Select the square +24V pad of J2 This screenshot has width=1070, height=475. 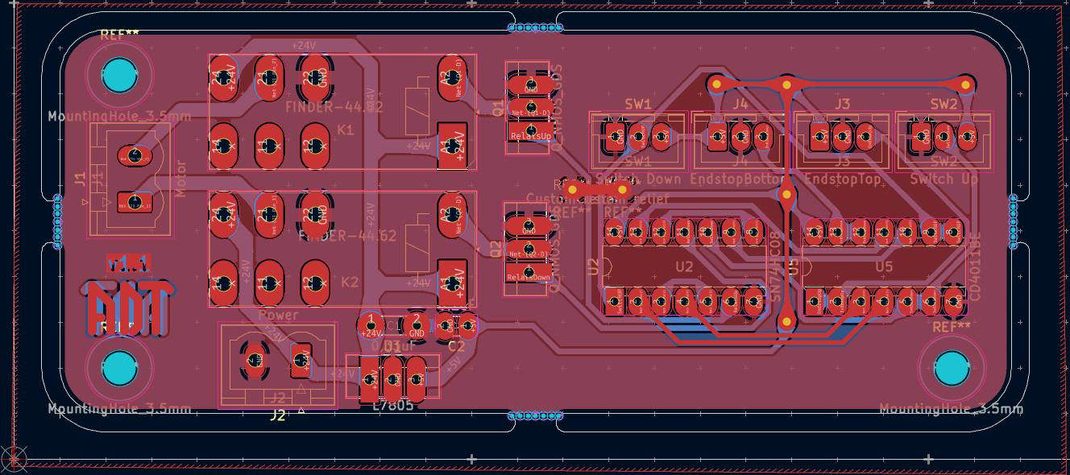[301, 360]
